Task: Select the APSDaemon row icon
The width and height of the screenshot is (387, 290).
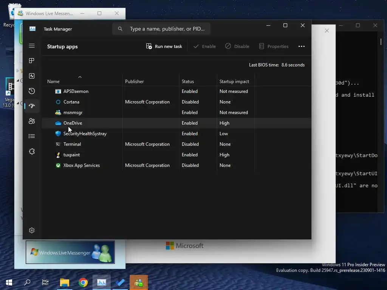Action: pos(58,91)
